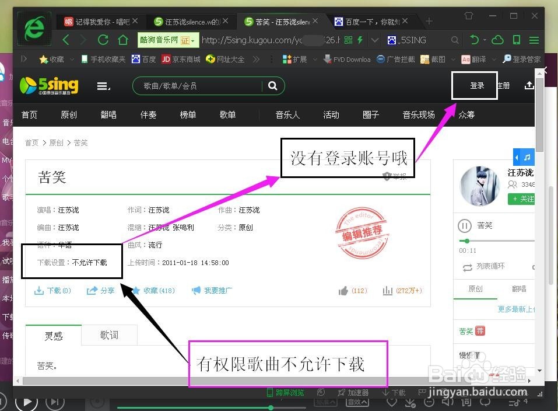Screen dimensions: 558x411
Task: Click the undo restore-tab icon
Action: coord(474,40)
